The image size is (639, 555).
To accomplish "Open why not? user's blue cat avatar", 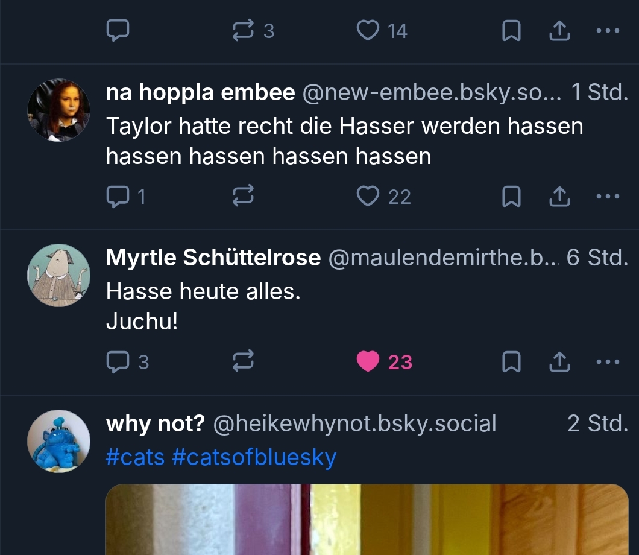I will pos(58,441).
